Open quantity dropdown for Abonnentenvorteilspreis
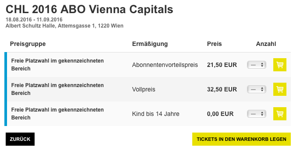Viewport: 300px width, 161px height. [x=257, y=65]
